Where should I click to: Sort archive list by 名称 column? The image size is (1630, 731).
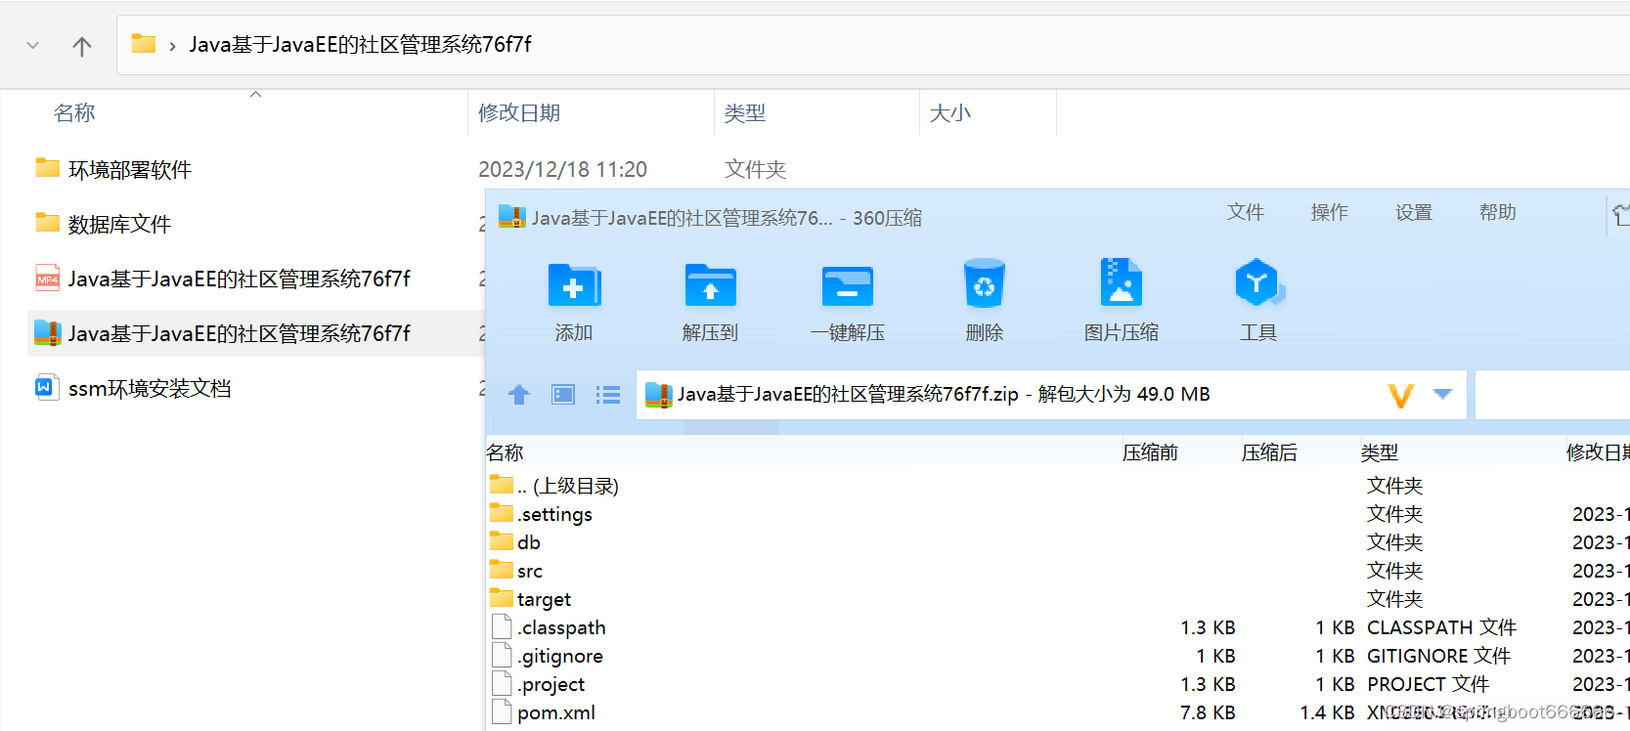506,452
